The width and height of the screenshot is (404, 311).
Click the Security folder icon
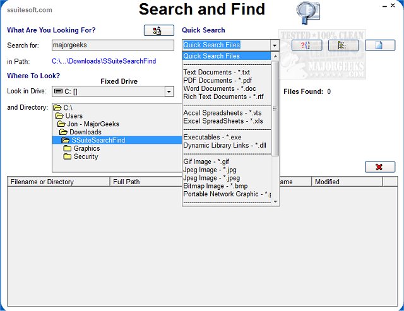68,156
